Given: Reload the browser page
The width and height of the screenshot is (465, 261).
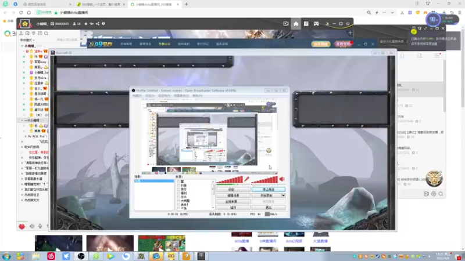Looking at the screenshot, I should point(21,12).
